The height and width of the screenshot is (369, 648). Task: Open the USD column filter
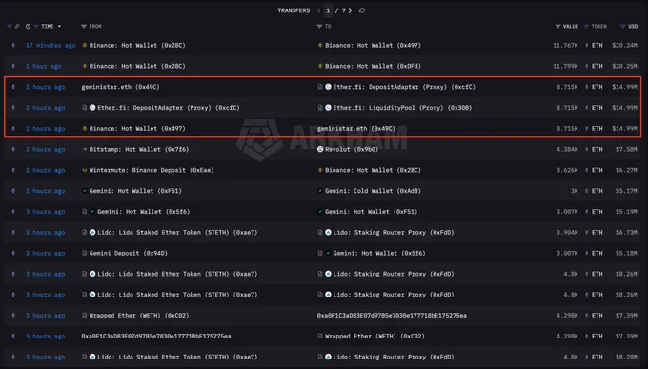point(623,26)
